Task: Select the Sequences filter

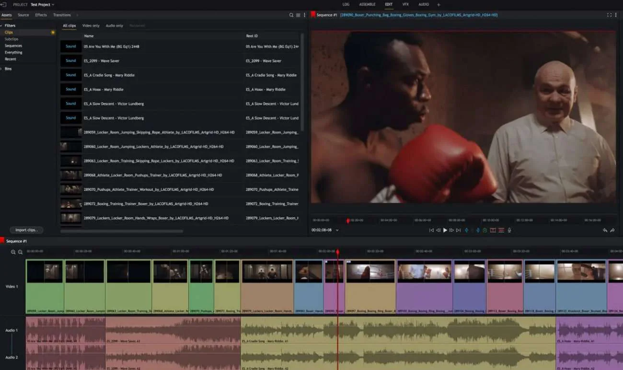Action: pos(13,46)
